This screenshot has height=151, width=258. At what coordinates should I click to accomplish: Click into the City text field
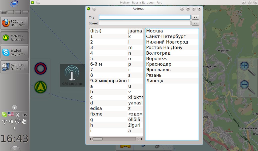145,17
